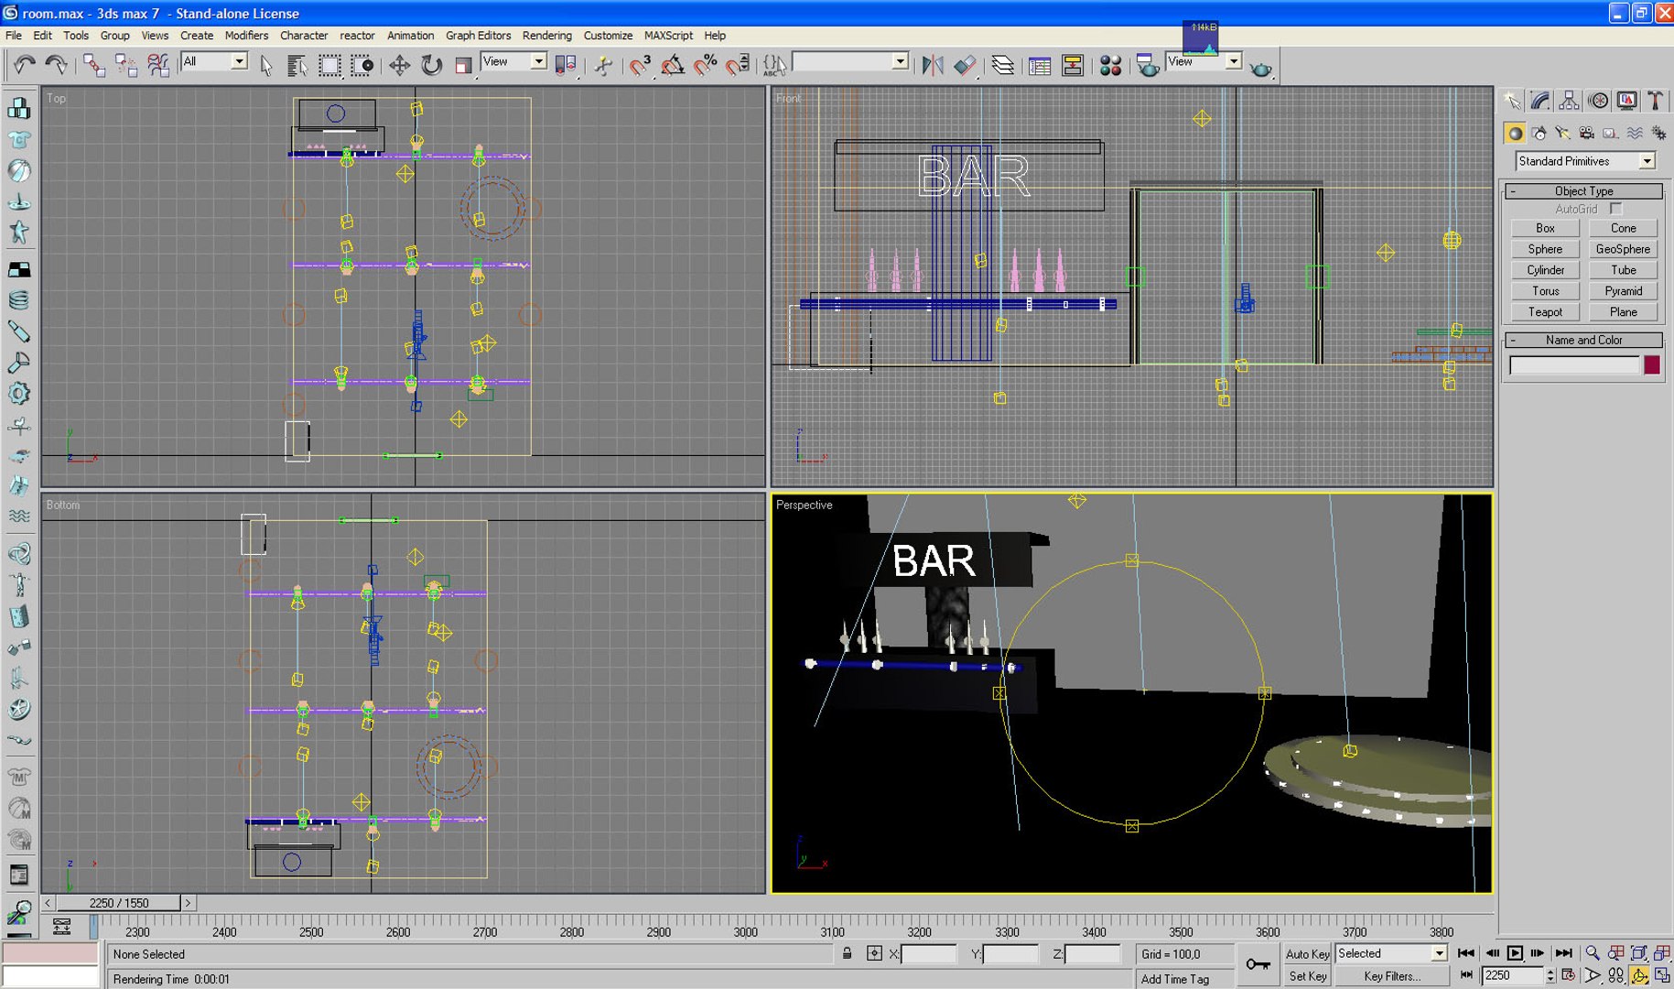The width and height of the screenshot is (1674, 989).
Task: Click the 2250 / 1550 time slider
Action: (119, 903)
